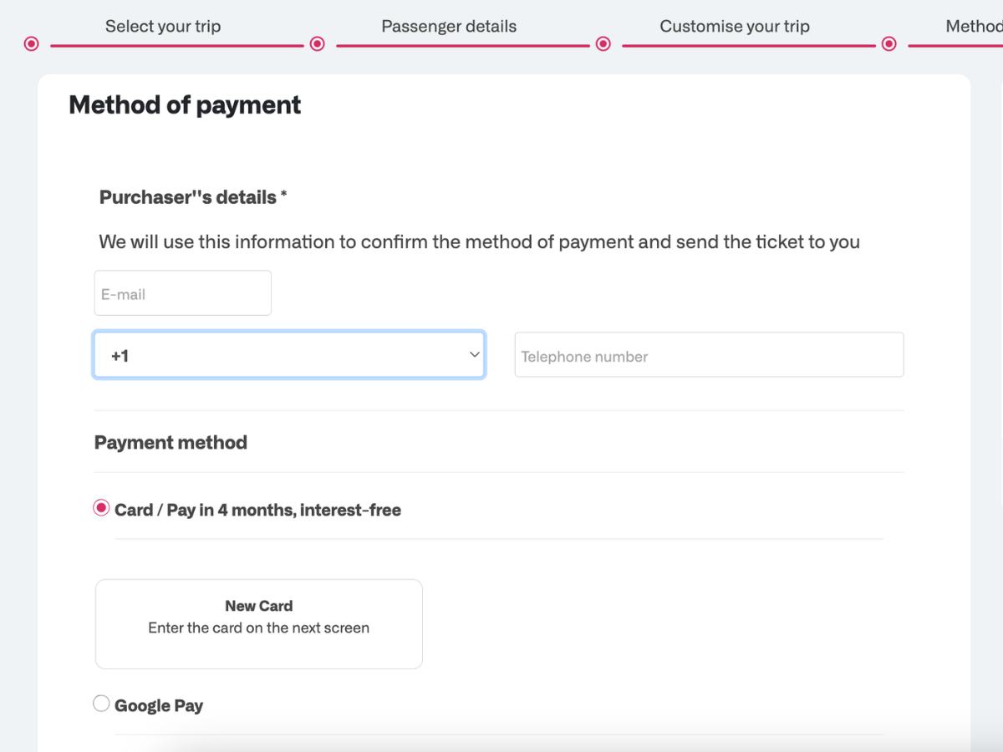Image resolution: width=1003 pixels, height=752 pixels.
Task: Click the selected Card payment radio icon
Action: coord(101,507)
